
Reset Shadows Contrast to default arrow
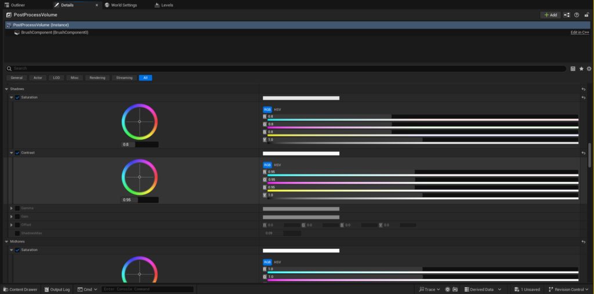tap(584, 153)
